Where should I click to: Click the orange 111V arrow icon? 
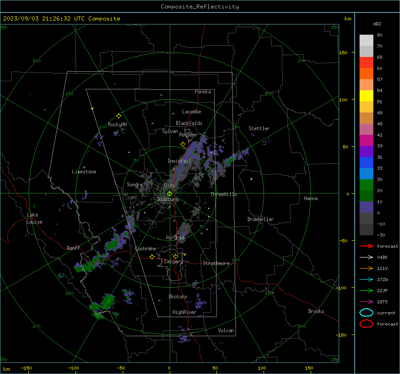[x=366, y=268]
